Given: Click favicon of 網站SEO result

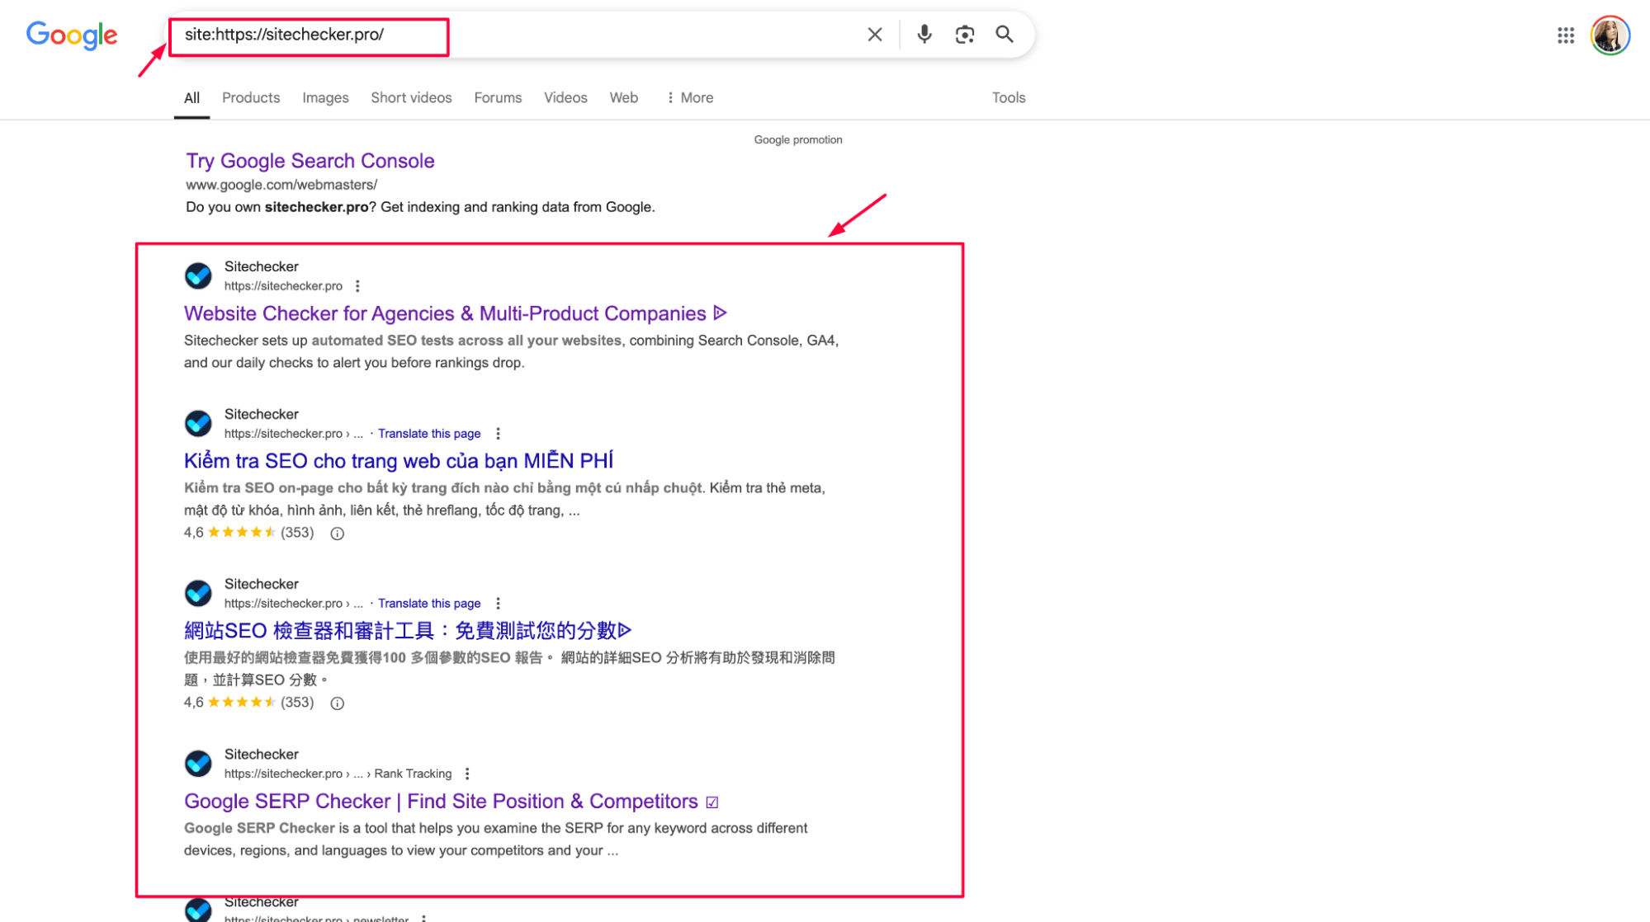Looking at the screenshot, I should (x=198, y=593).
